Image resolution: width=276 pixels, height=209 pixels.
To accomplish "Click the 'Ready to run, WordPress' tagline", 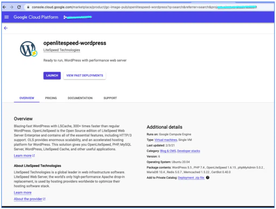I will coord(85,60).
